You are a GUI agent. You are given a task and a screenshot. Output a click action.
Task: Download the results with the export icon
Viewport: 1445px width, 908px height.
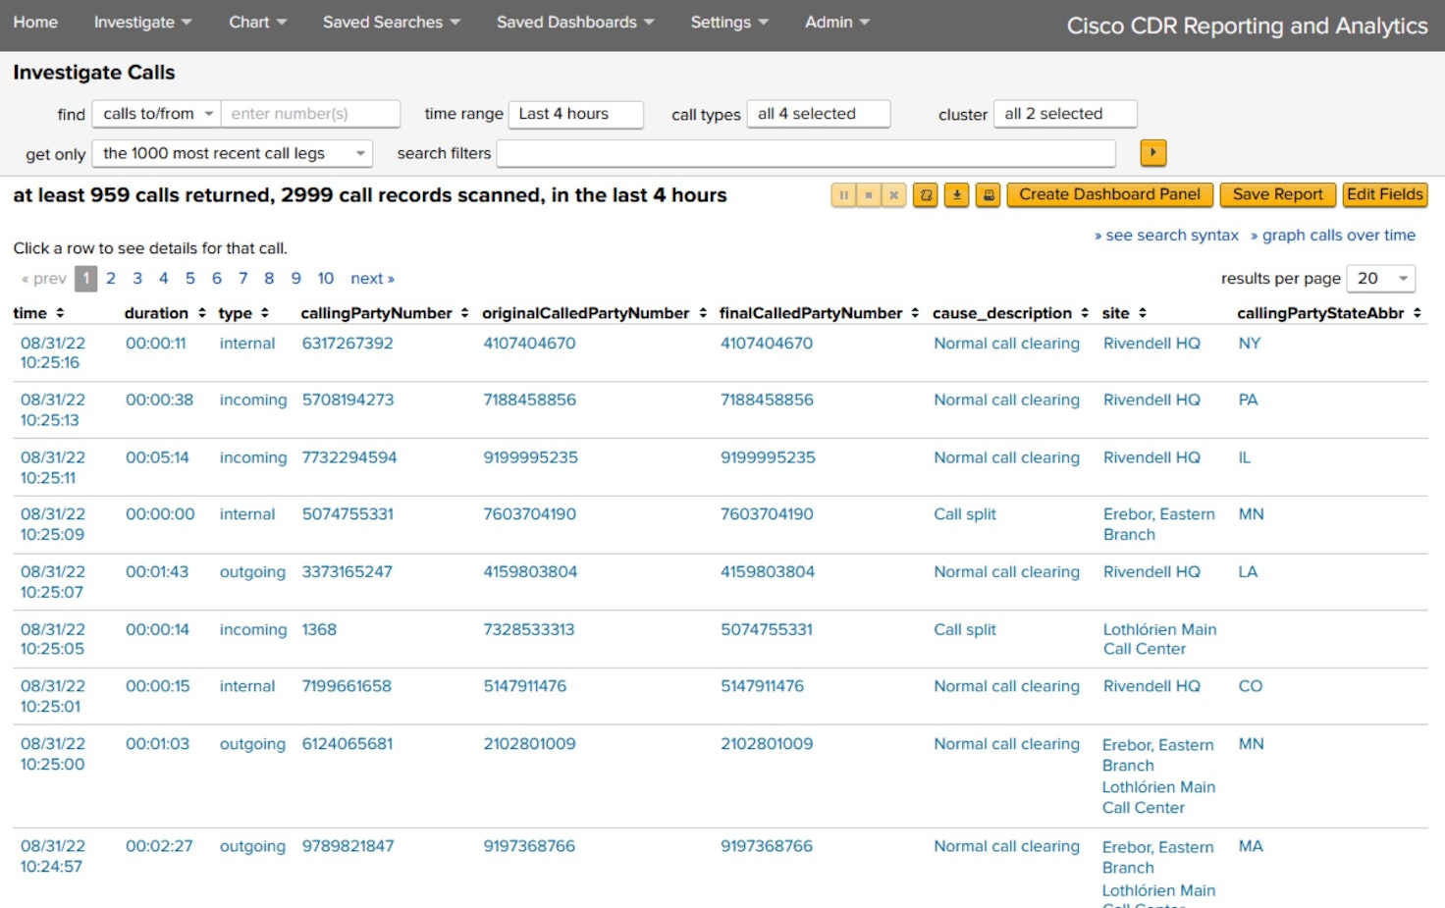click(956, 195)
